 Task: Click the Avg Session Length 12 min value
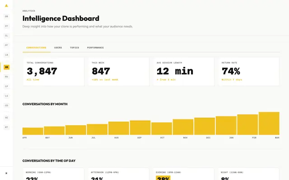tap(175, 71)
